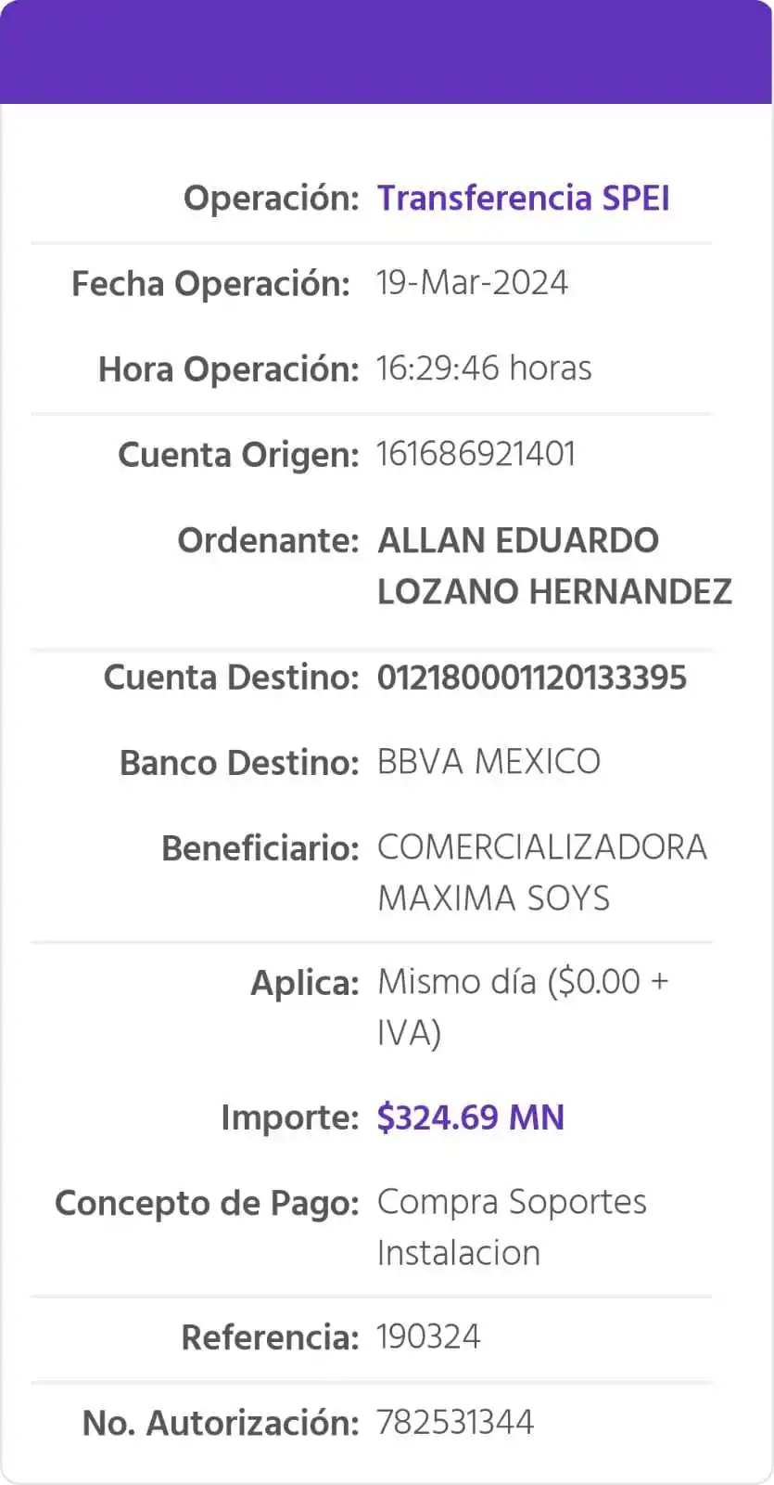Click the purple header bar
The image size is (774, 1485).
coord(387,52)
